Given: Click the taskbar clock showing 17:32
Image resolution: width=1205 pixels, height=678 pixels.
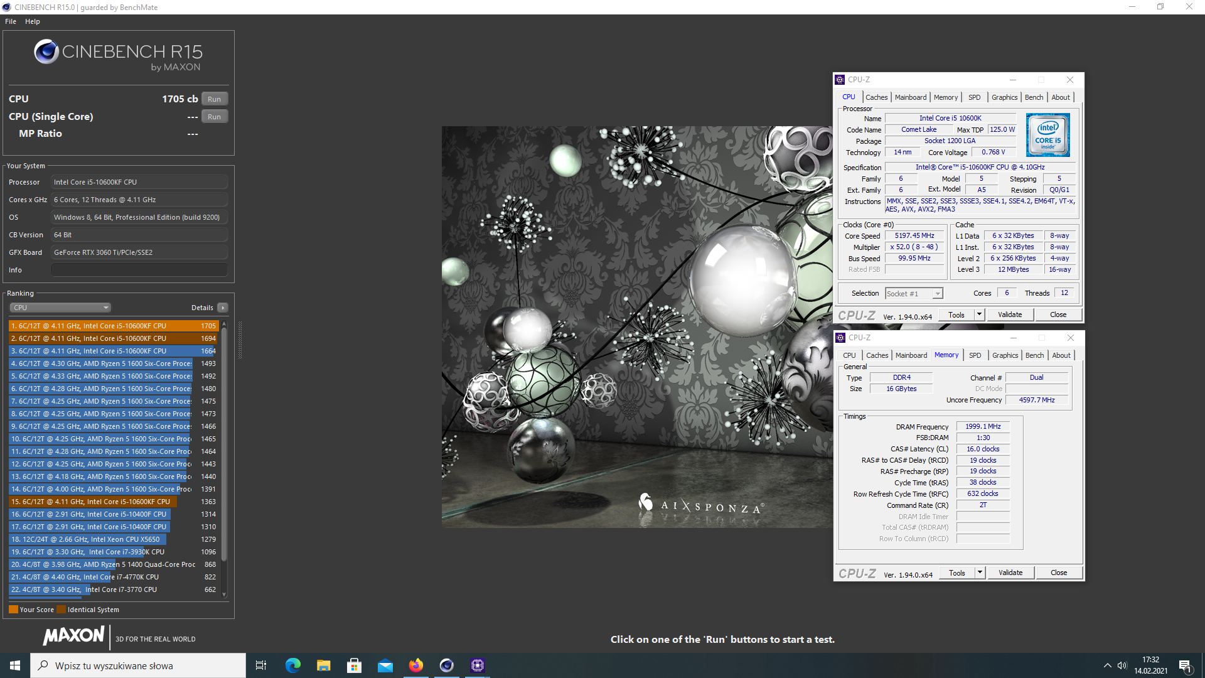Looking at the screenshot, I should pos(1150,665).
